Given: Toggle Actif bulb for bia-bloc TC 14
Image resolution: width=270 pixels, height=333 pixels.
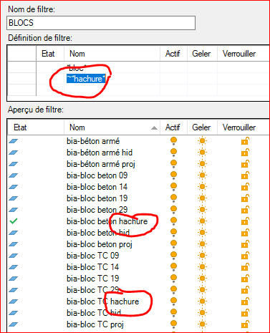Looking at the screenshot, I should (x=173, y=267).
